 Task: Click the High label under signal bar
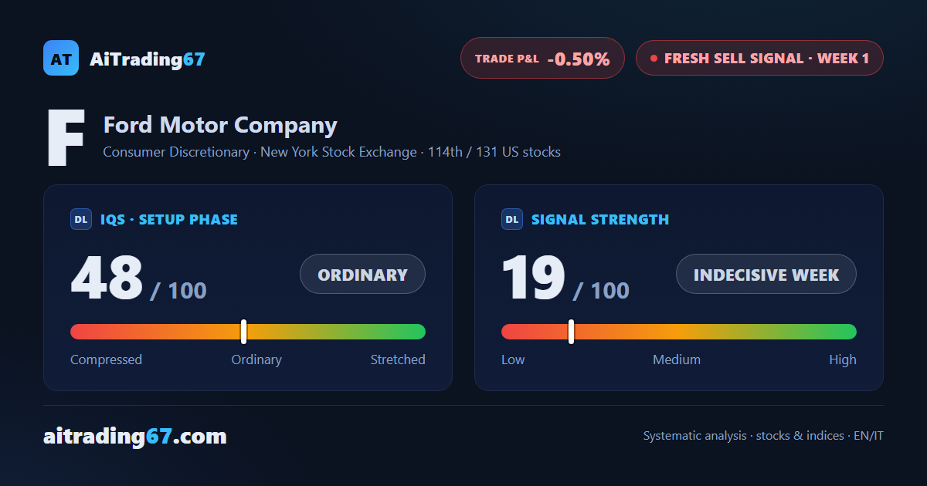coord(843,359)
